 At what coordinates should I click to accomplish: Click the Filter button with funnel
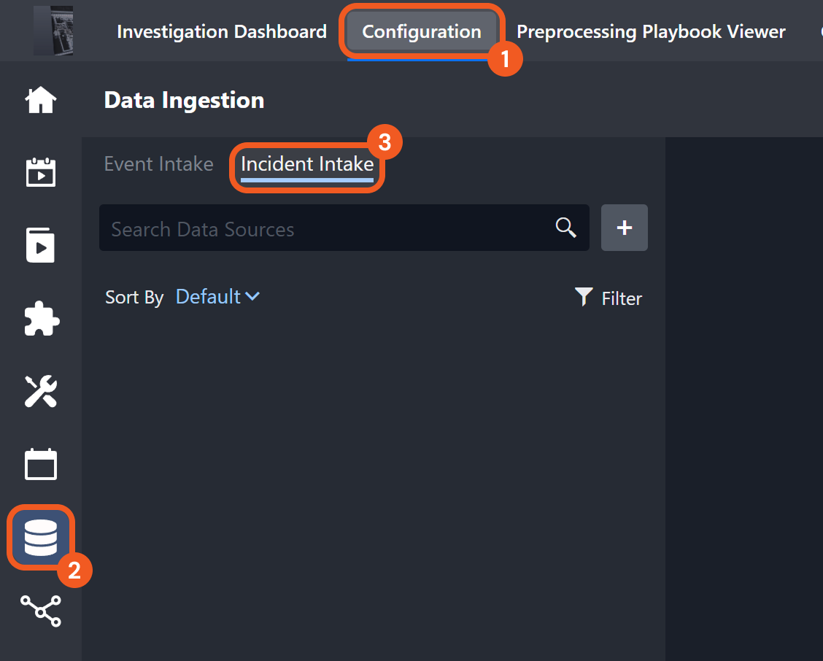608,298
